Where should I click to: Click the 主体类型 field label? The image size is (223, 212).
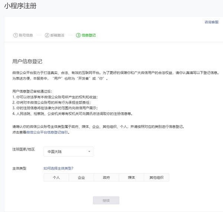(19, 168)
